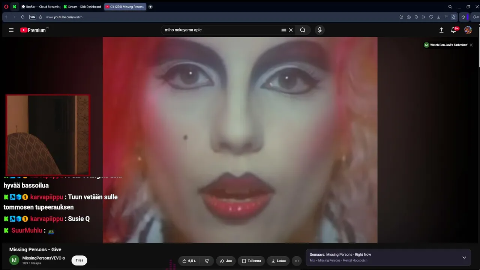Go to the YouTube Premium home logo
The height and width of the screenshot is (270, 480).
pyautogui.click(x=33, y=30)
